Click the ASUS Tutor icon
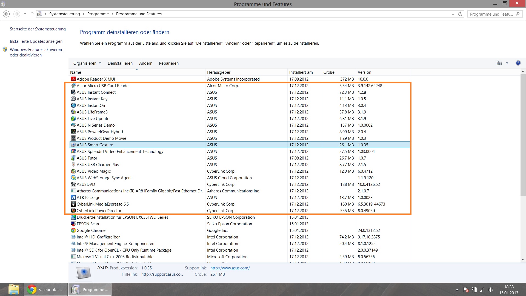 [x=73, y=158]
